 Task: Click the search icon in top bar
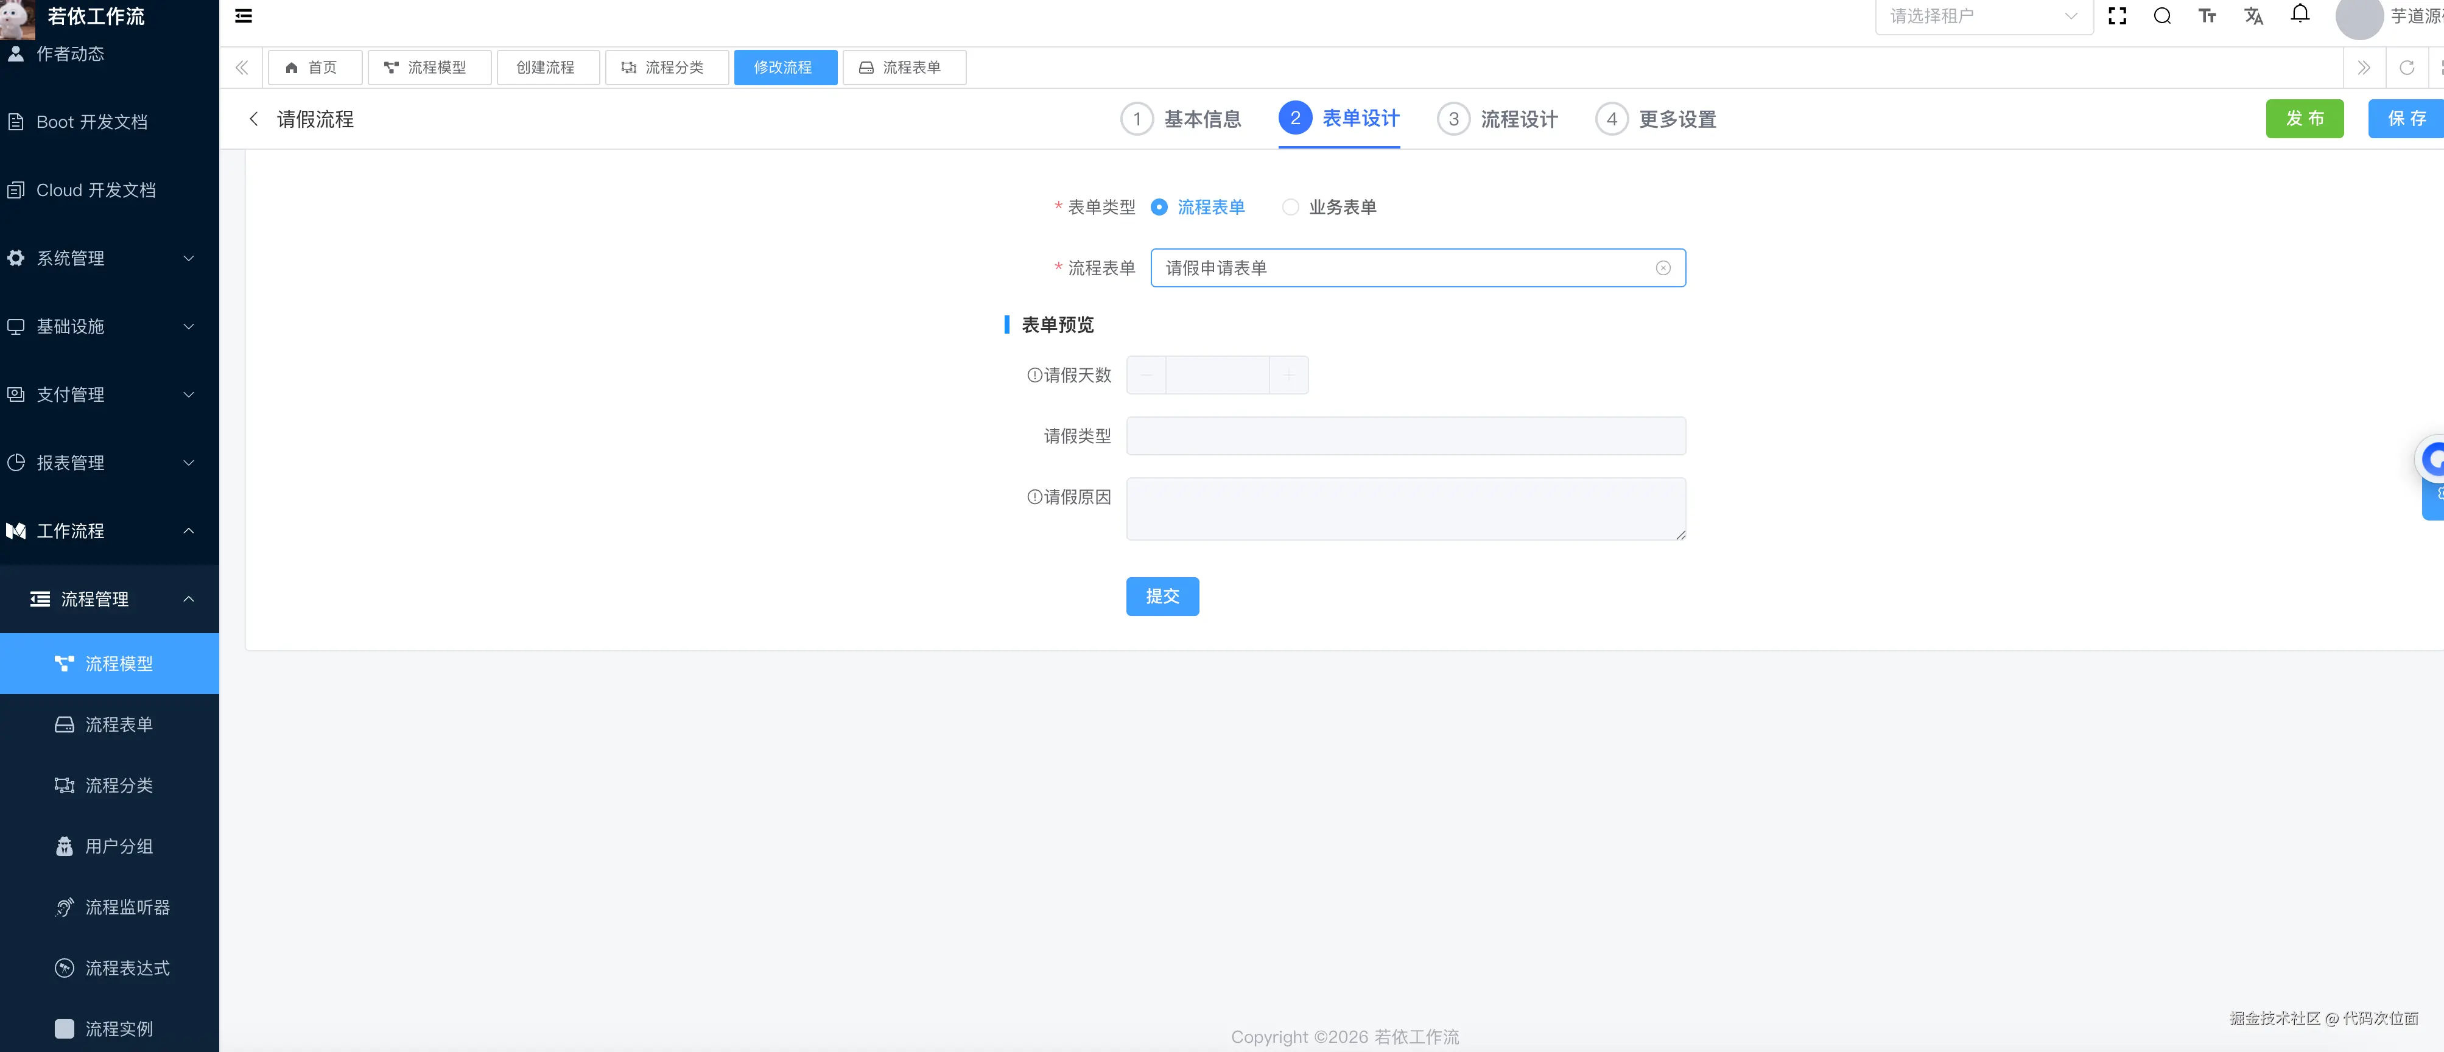[2161, 16]
